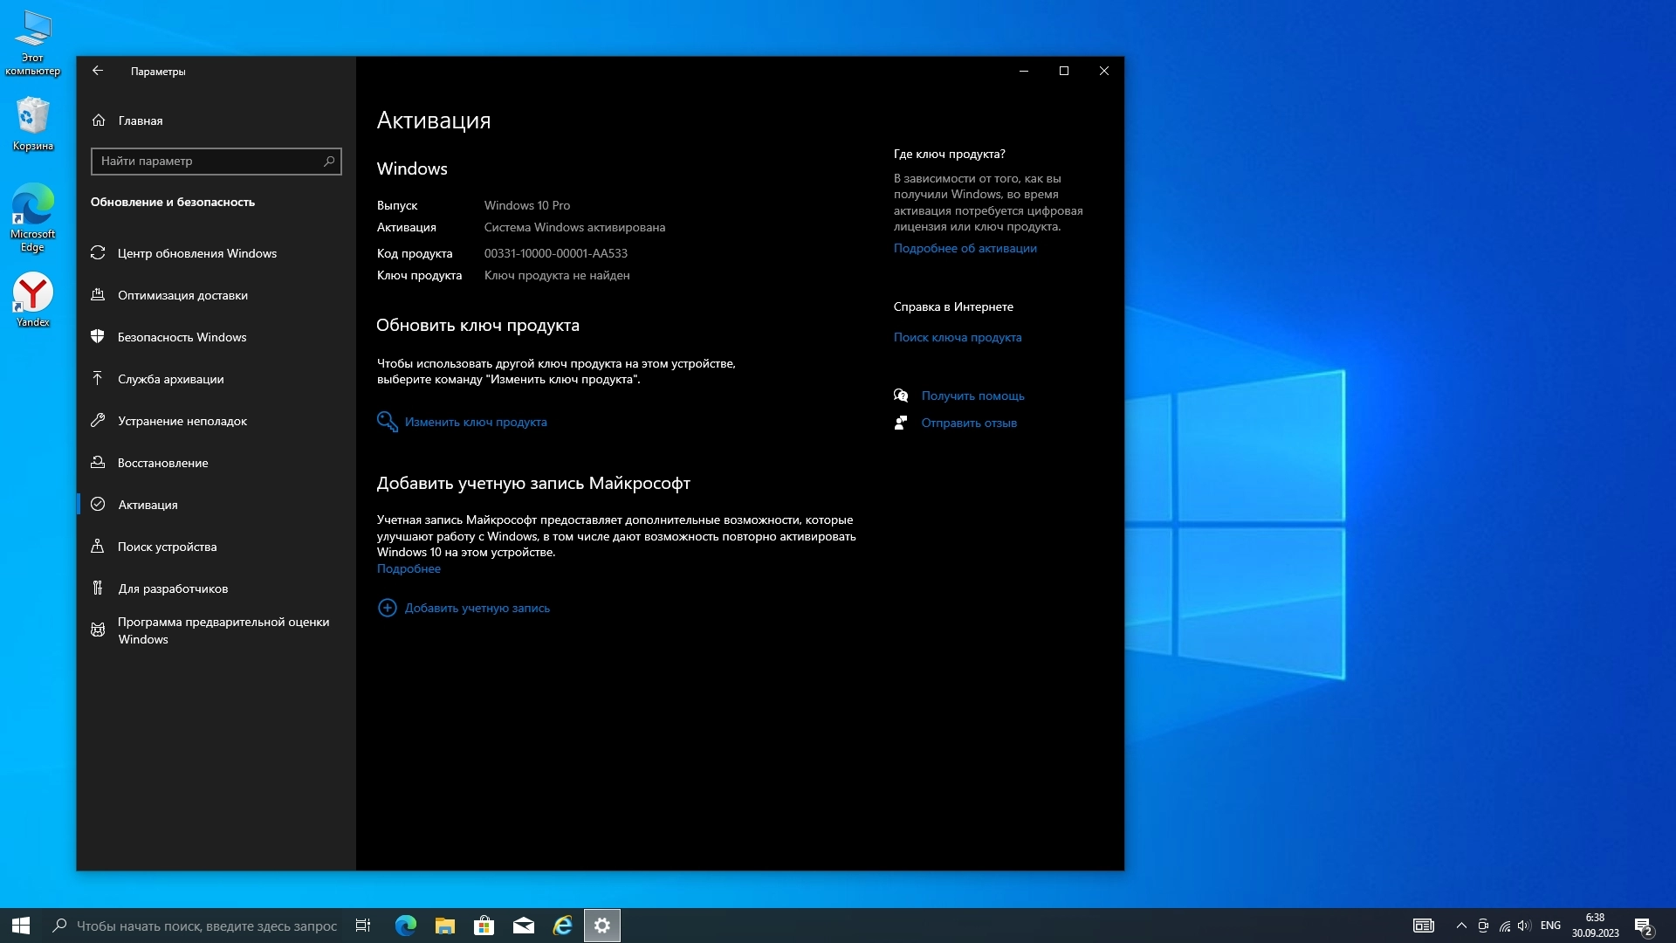Open Подробнее об активации link
Viewport: 1676px width, 943px height.
point(965,248)
